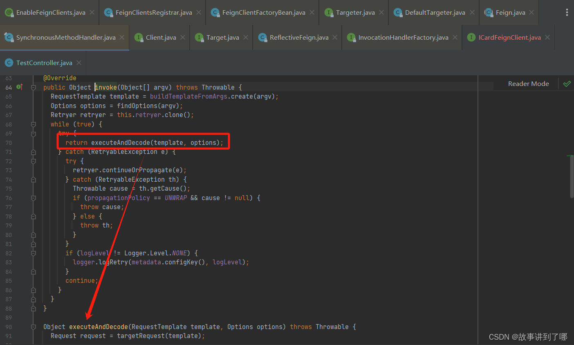Close Target.java tab
The height and width of the screenshot is (345, 574).
click(x=246, y=37)
